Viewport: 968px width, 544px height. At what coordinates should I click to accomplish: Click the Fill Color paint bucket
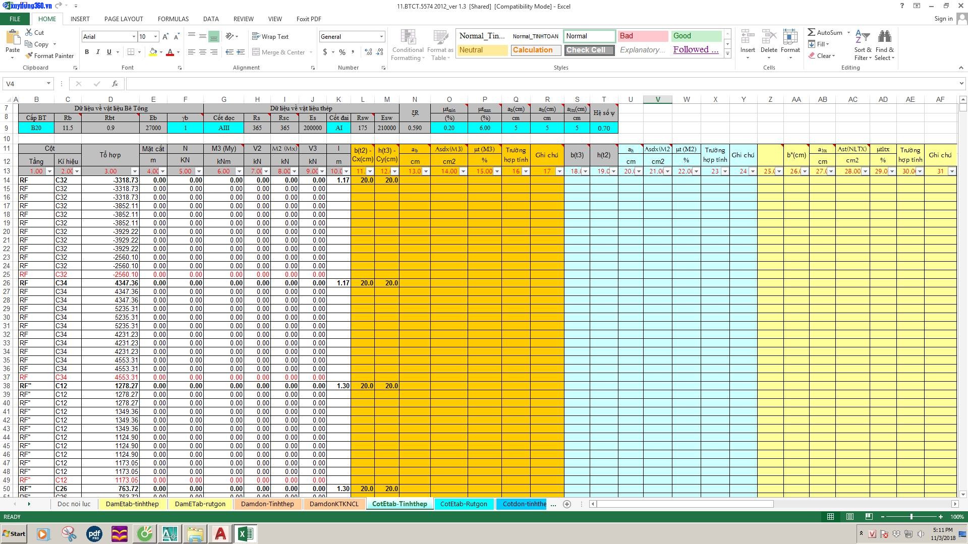(x=153, y=52)
